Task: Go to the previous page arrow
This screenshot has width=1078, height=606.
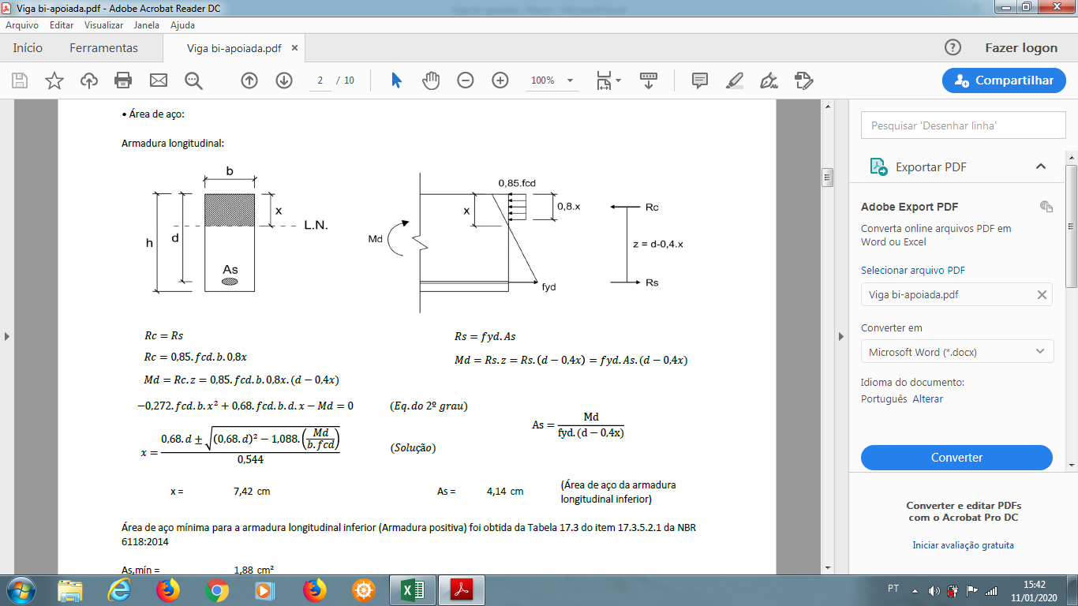Action: [249, 80]
